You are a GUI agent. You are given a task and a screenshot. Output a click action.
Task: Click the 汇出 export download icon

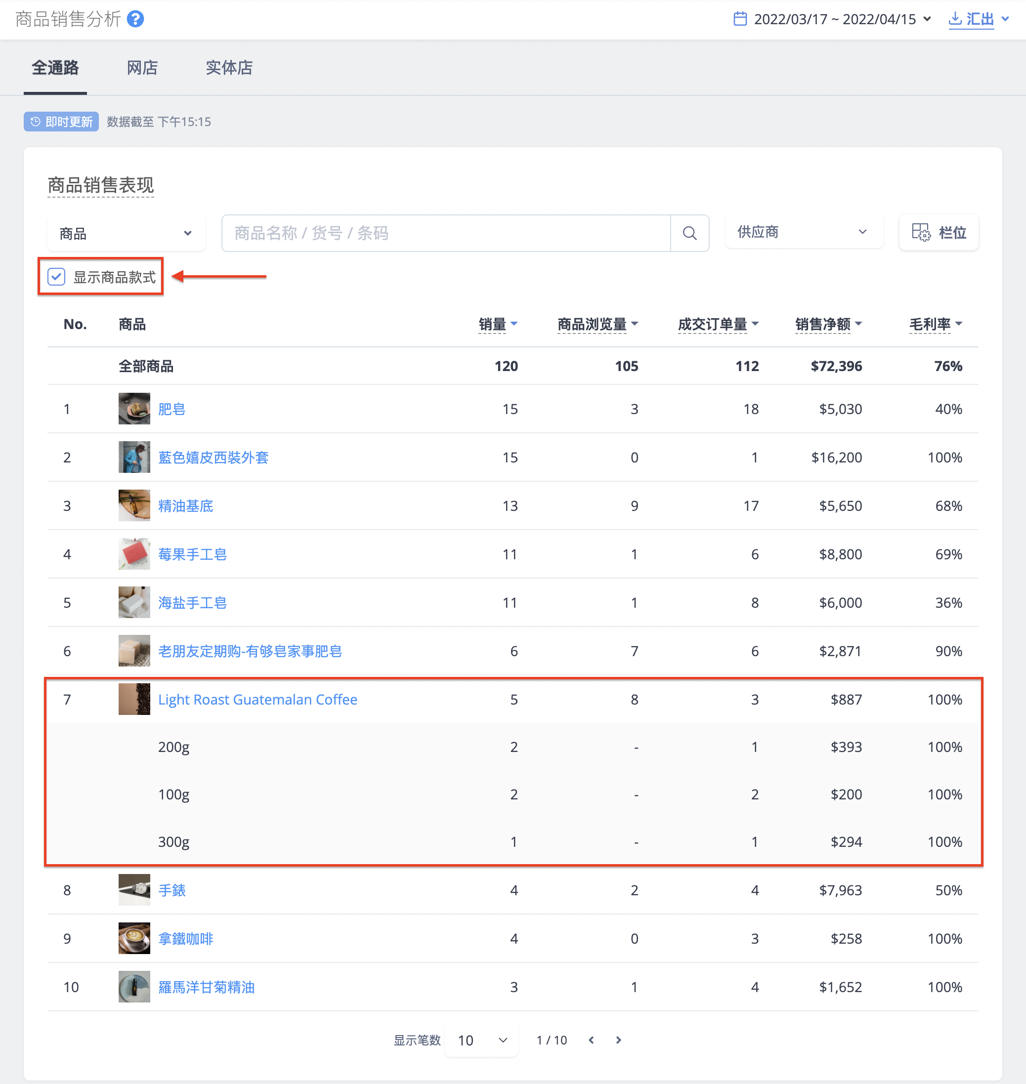point(955,19)
